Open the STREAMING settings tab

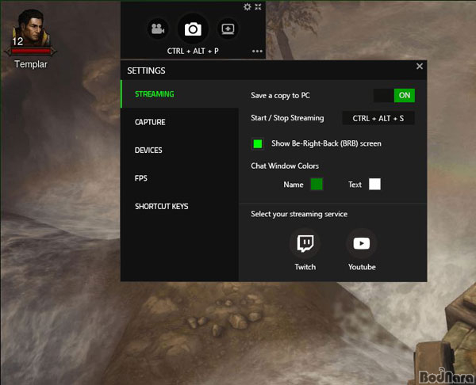tap(179, 94)
